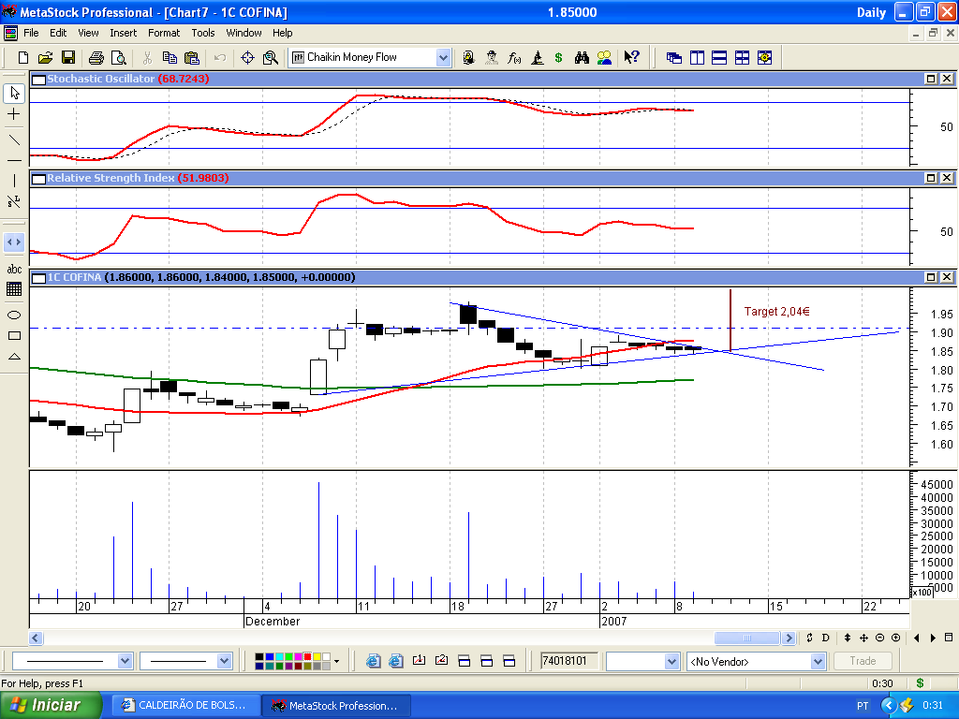959x719 pixels.
Task: Click the green dollar sign icon
Action: [x=559, y=57]
